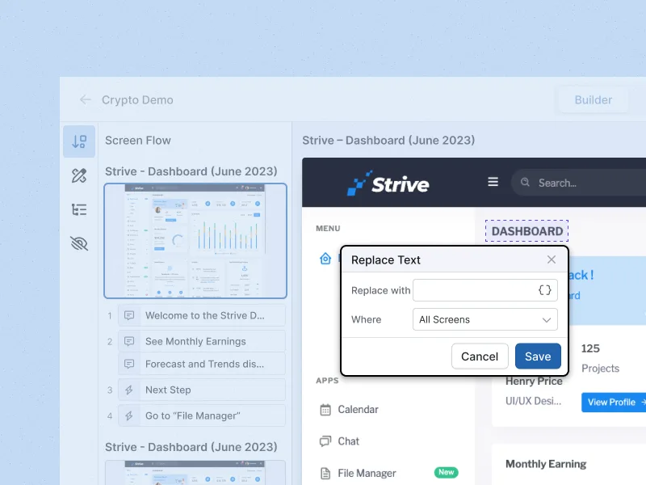Screen dimensions: 646x485
Task: Click the Replace Text dialog title
Action: click(x=386, y=259)
